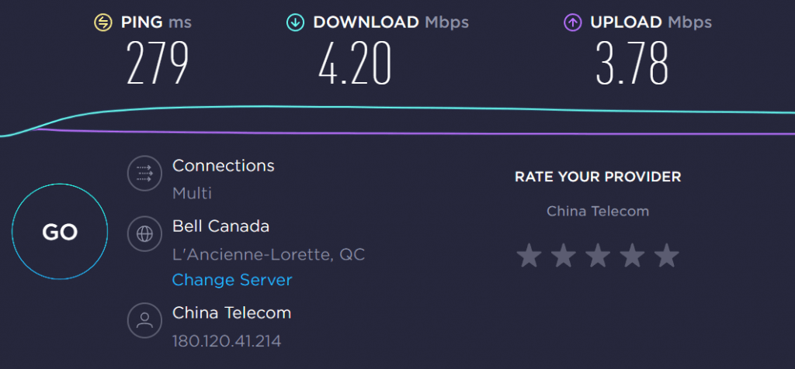The height and width of the screenshot is (369, 795).
Task: Give a five-star provider rating
Action: [x=666, y=256]
